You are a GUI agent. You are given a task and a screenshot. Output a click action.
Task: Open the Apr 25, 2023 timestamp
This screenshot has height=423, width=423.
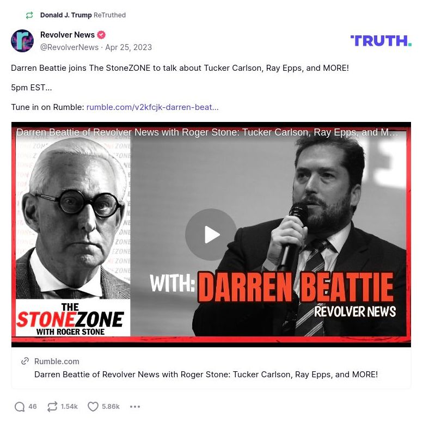[x=128, y=47]
